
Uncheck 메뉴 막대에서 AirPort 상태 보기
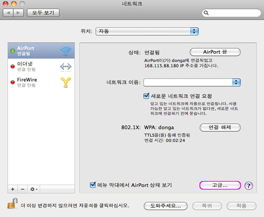(x=93, y=185)
